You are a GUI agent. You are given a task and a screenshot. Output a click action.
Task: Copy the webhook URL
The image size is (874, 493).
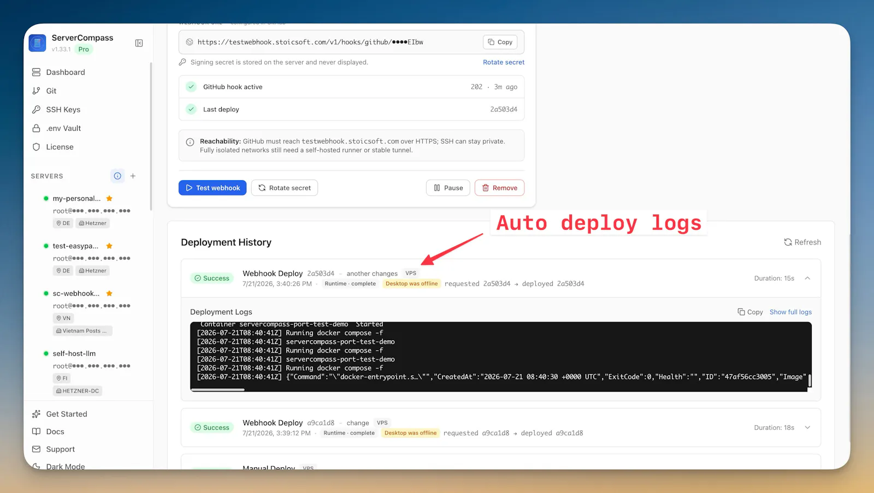pos(500,42)
